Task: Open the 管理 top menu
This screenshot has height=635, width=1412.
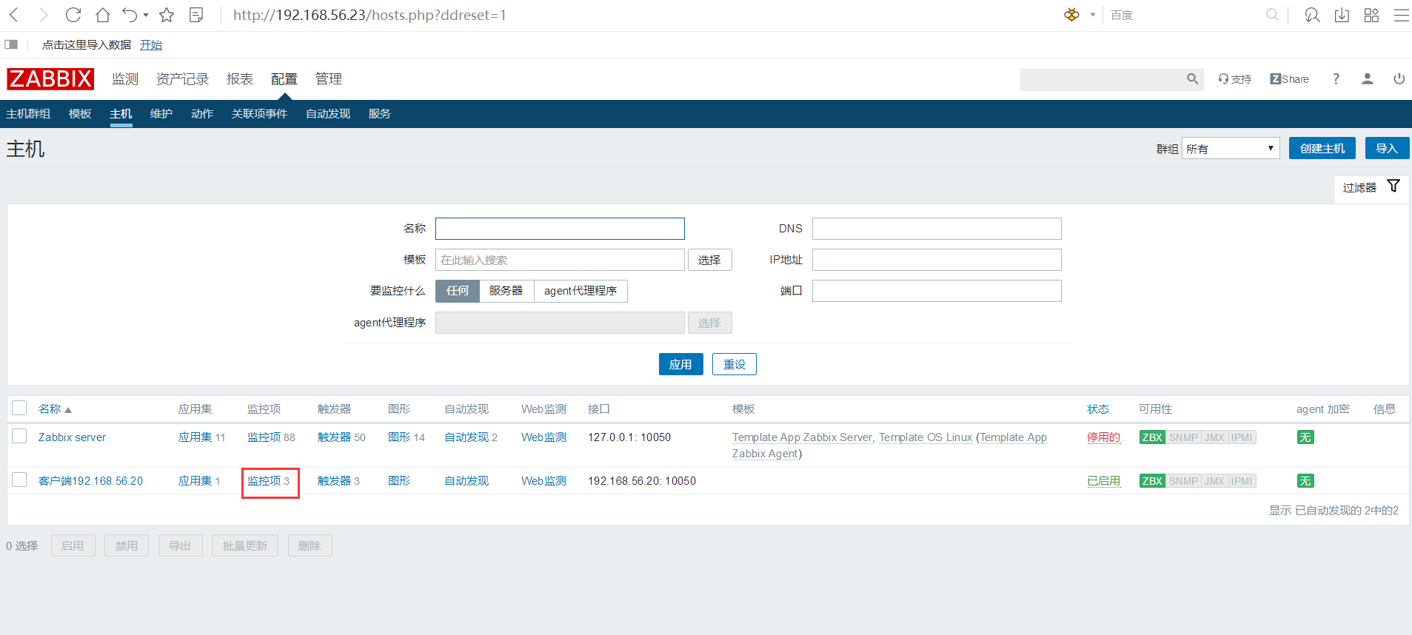Action: coord(329,79)
